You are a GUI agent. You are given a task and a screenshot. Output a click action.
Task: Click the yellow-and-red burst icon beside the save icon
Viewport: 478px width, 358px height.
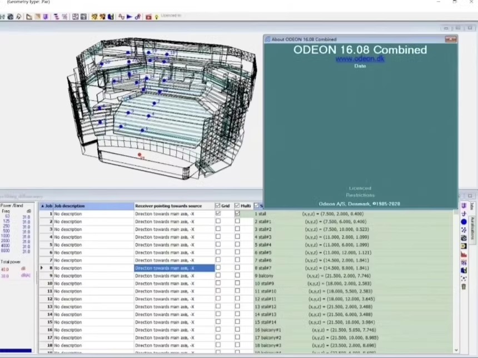coord(102,17)
